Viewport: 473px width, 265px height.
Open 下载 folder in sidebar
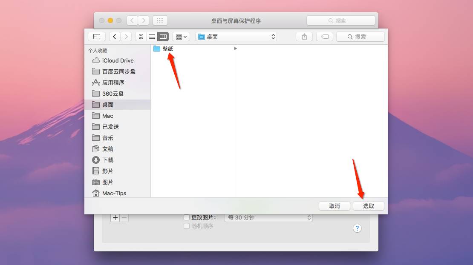[x=108, y=160]
